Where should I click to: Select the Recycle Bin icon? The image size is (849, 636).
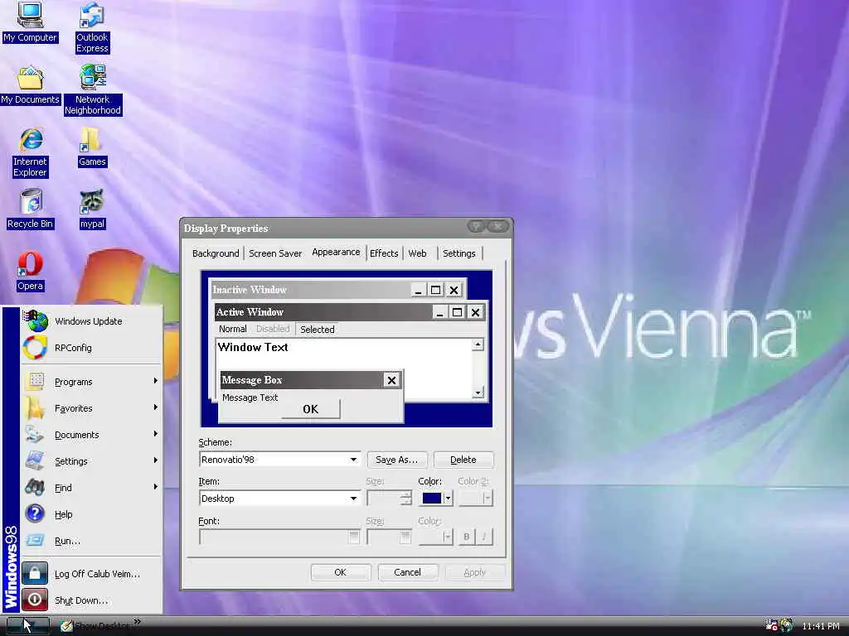point(31,210)
